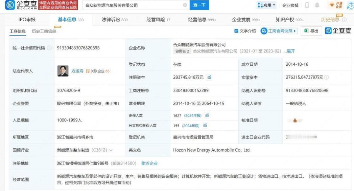This screenshot has height=191, width=354.
Task: Click the Qcc.com logo at top left
Action: pyautogui.click(x=21, y=5)
